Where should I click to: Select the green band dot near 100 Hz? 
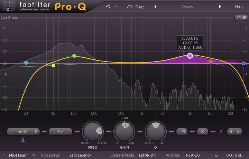click(x=74, y=56)
